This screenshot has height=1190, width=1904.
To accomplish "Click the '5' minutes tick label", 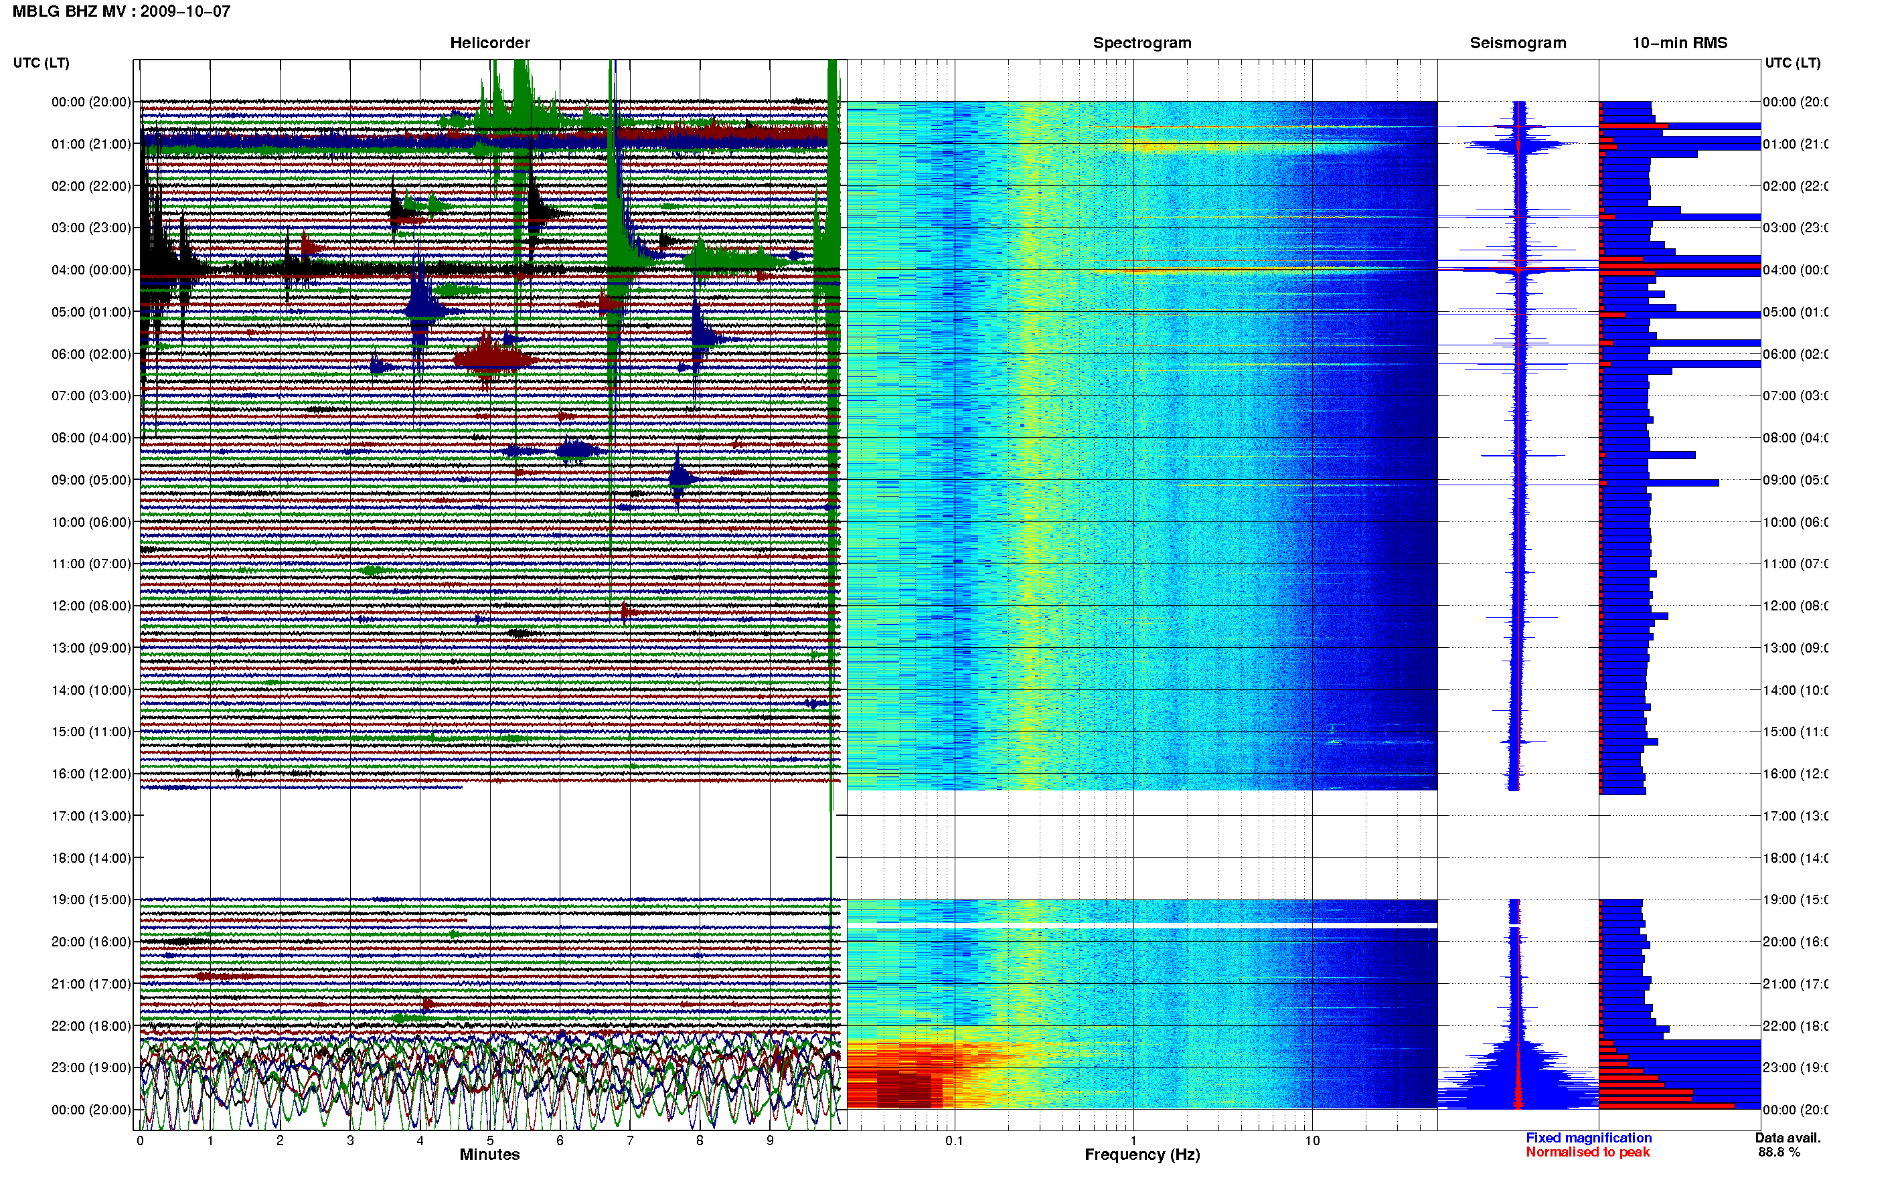I will (489, 1140).
